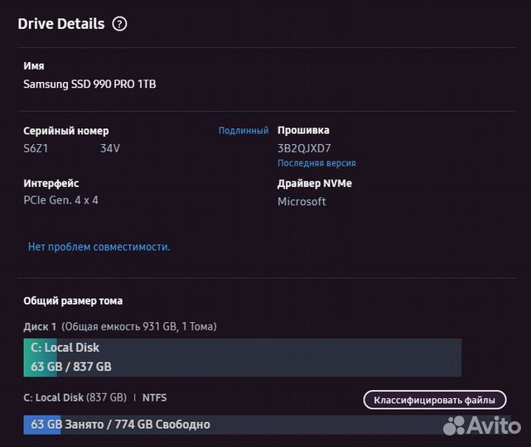The width and height of the screenshot is (531, 447).
Task: Click the Диск 1 total capacity line
Action: pyautogui.click(x=120, y=326)
